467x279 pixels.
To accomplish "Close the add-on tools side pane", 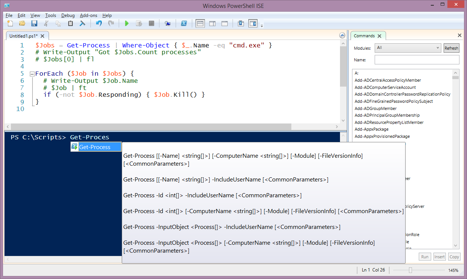I will [x=459, y=35].
